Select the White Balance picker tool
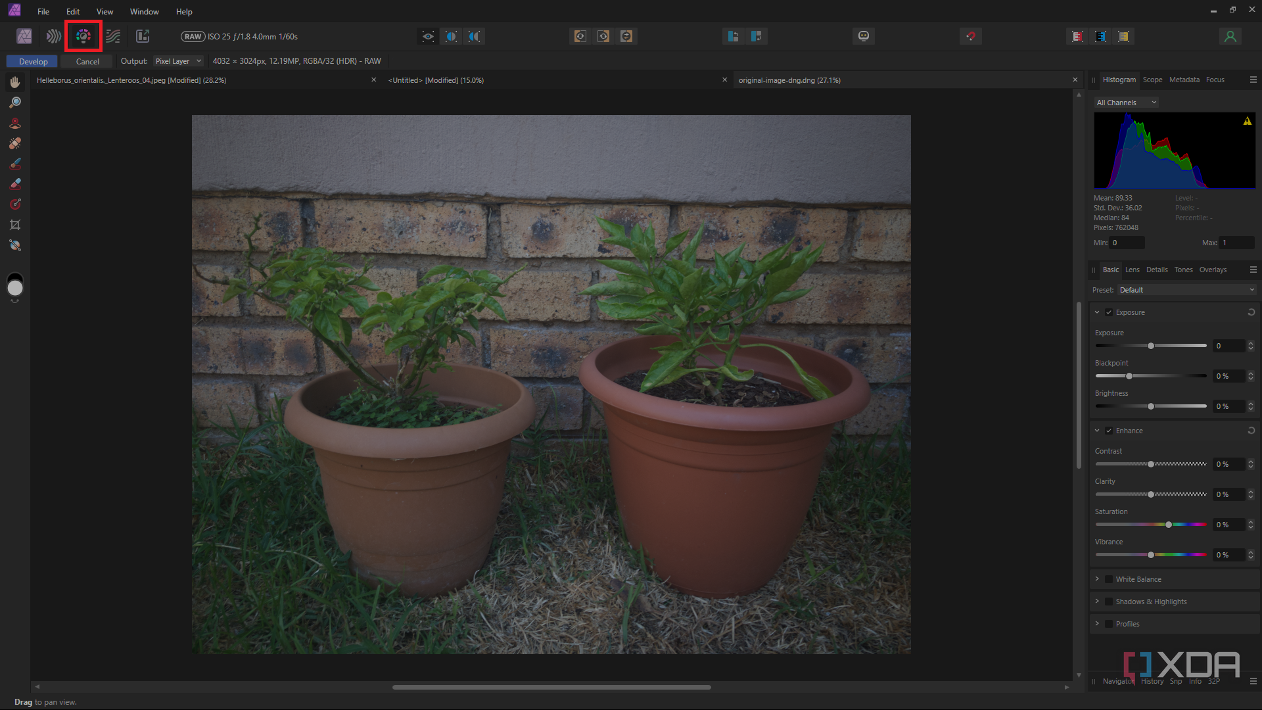This screenshot has height=710, width=1262. coord(15,245)
